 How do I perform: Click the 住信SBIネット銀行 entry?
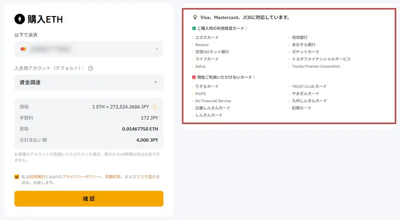click(x=212, y=52)
